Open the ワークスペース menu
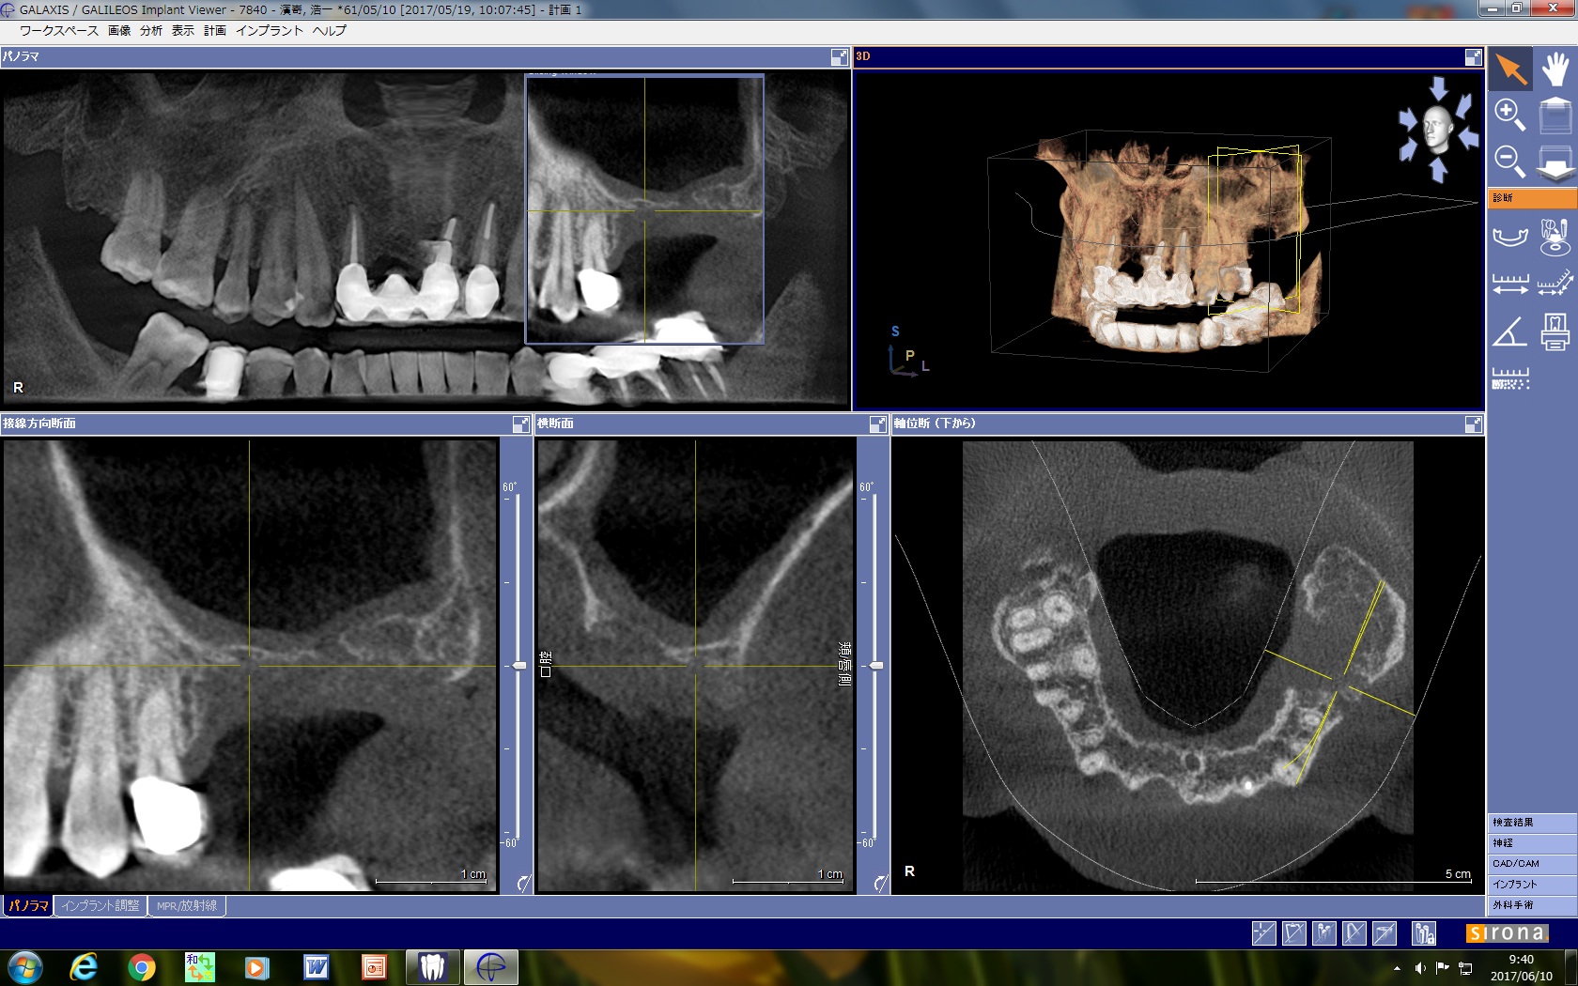This screenshot has height=986, width=1578. [58, 31]
